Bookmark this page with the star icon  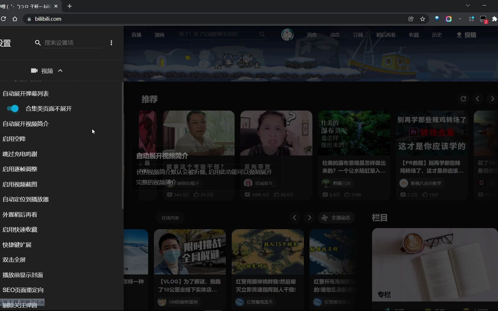[422, 19]
